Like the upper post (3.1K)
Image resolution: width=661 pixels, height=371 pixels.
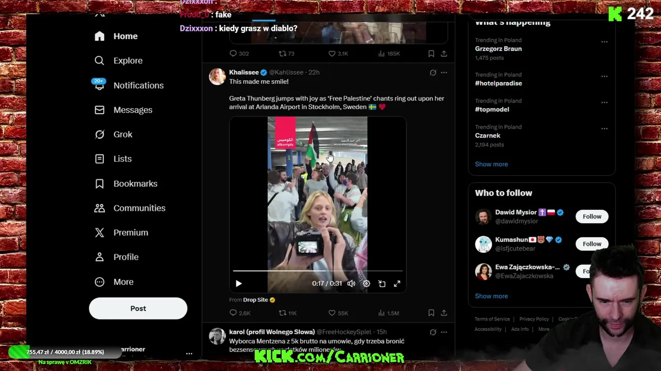point(338,54)
